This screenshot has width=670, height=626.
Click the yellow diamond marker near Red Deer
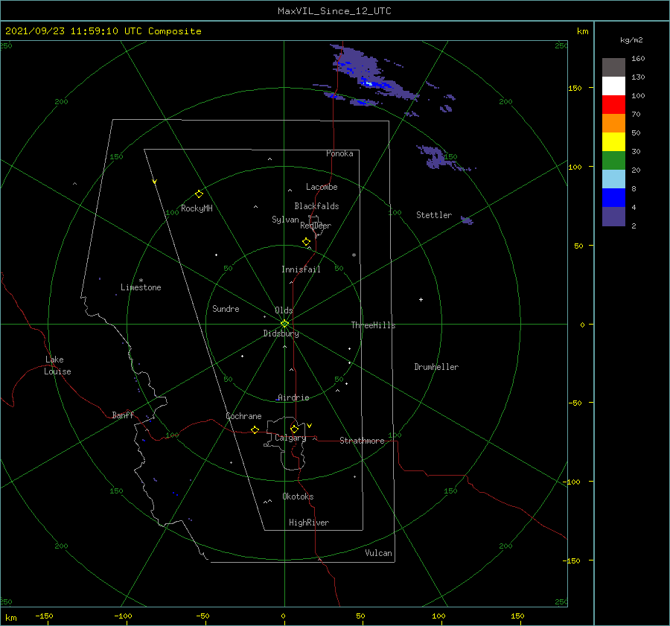pyautogui.click(x=306, y=242)
